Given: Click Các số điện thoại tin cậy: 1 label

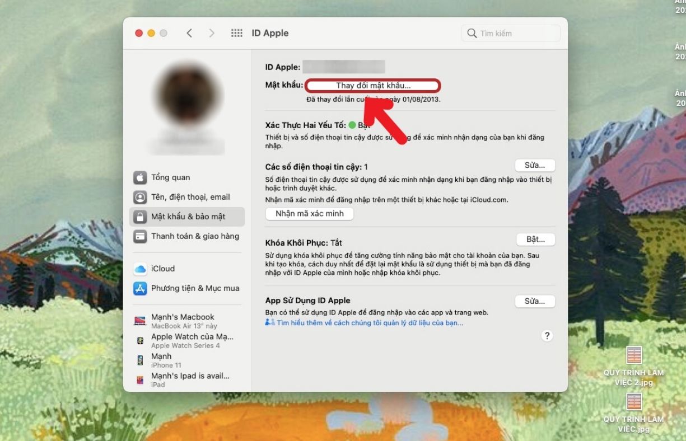Looking at the screenshot, I should 316,167.
